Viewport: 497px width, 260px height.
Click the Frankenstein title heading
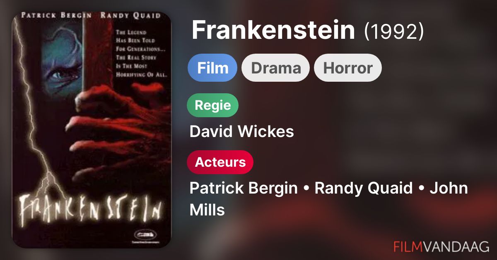tap(273, 30)
